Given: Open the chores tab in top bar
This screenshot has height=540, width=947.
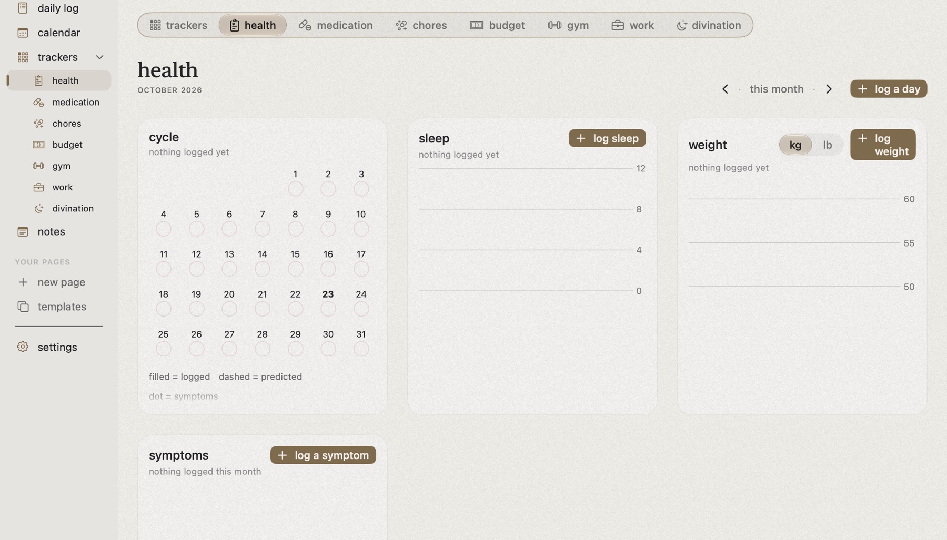Looking at the screenshot, I should (421, 25).
